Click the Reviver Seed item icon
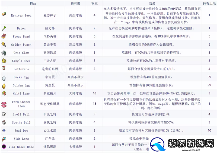The image size is (217, 153). tap(4, 14)
